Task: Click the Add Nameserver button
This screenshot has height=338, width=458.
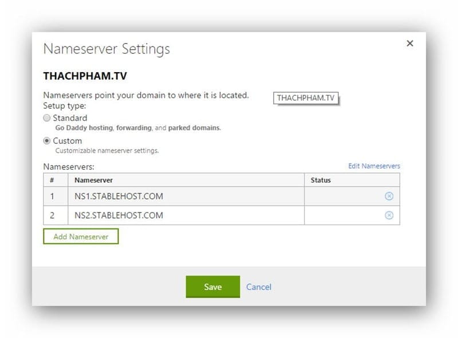Action: [81, 236]
